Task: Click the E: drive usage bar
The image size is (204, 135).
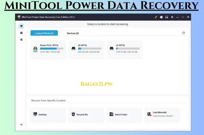Action: (128, 49)
